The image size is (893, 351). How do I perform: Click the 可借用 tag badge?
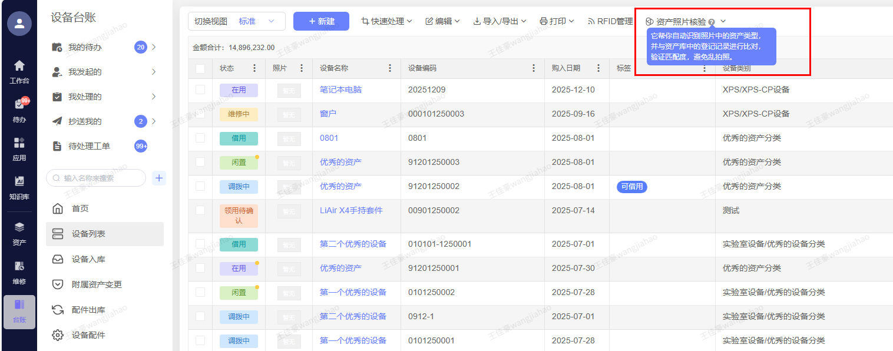[x=631, y=187]
